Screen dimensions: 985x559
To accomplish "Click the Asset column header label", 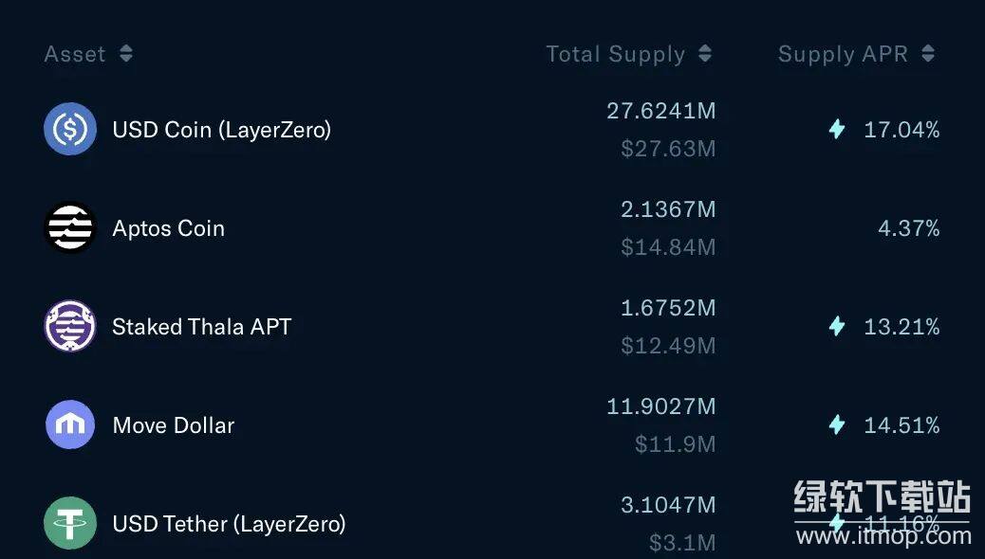I will 75,54.
